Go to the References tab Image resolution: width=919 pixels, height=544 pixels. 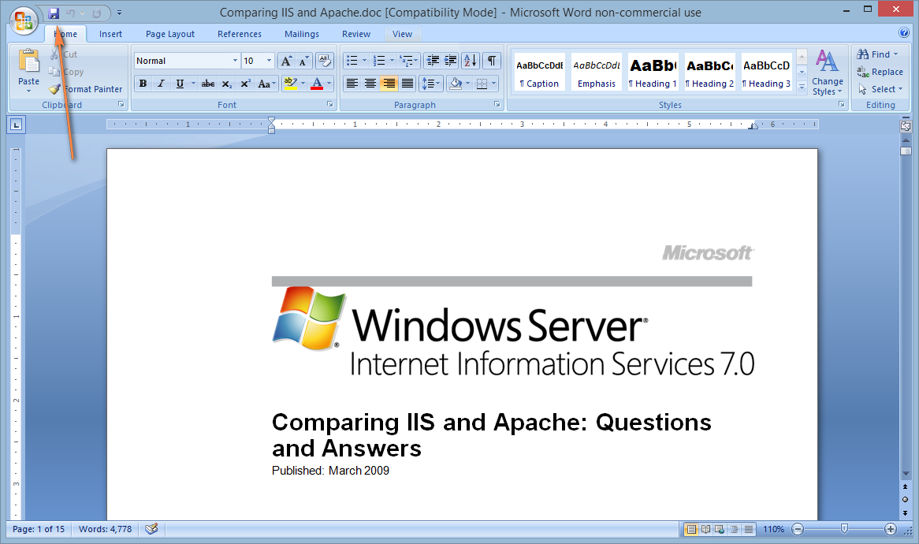pos(240,34)
